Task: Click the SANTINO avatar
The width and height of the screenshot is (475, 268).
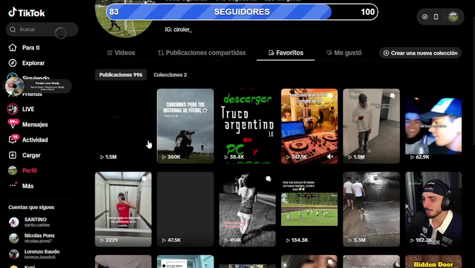Action: tap(14, 222)
